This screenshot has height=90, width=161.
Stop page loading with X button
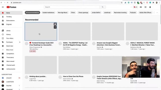pyautogui.click(x=8, y=2)
